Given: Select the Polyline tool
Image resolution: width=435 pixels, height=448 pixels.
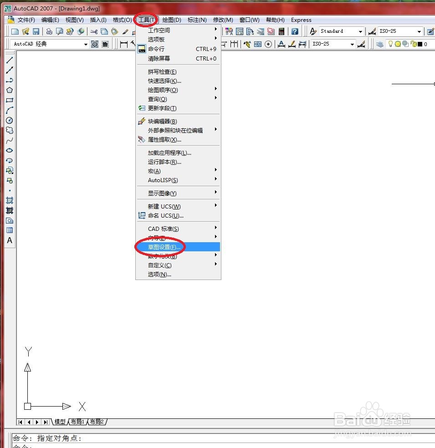Looking at the screenshot, I should tap(10, 80).
